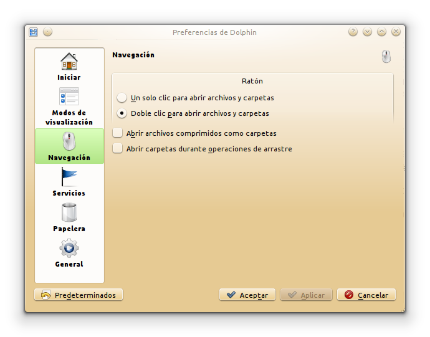Close the Preferencias de Dolphin window
430x337 pixels.
click(396, 32)
